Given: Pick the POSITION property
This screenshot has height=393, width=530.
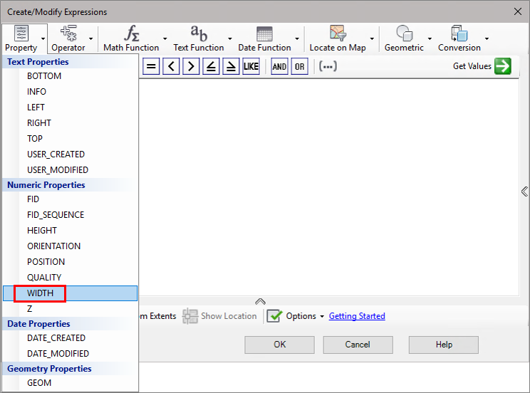Looking at the screenshot, I should click(70, 261).
